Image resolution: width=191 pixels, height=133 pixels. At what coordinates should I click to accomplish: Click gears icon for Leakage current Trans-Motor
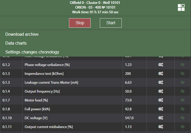tap(161, 82)
